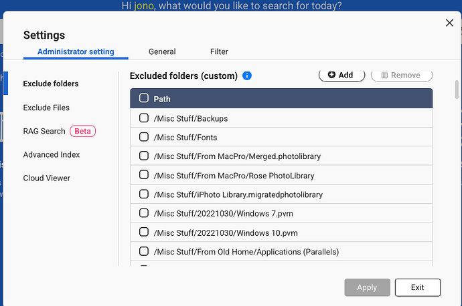Check the /Misc Stuff/Fonts checkbox
This screenshot has width=462, height=306.
(144, 137)
